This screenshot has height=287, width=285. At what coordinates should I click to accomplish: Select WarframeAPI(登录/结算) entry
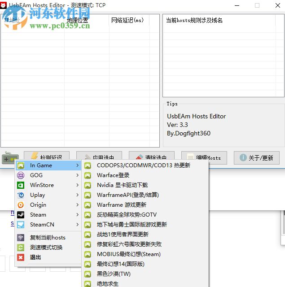pyautogui.click(x=145, y=195)
